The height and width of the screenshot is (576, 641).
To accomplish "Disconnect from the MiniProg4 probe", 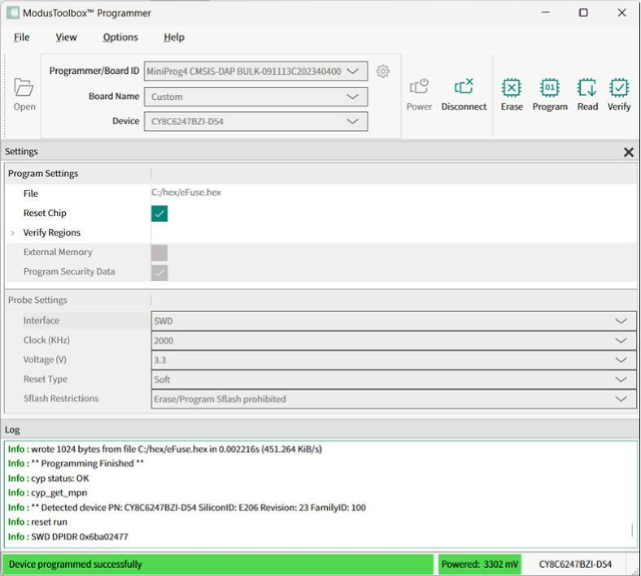I will coord(464,94).
